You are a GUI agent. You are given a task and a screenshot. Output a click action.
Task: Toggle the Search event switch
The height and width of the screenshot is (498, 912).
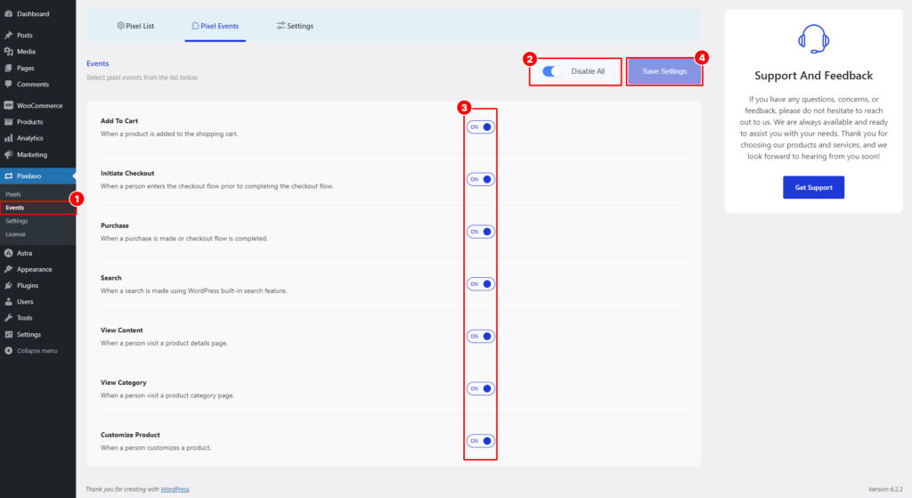click(x=480, y=284)
